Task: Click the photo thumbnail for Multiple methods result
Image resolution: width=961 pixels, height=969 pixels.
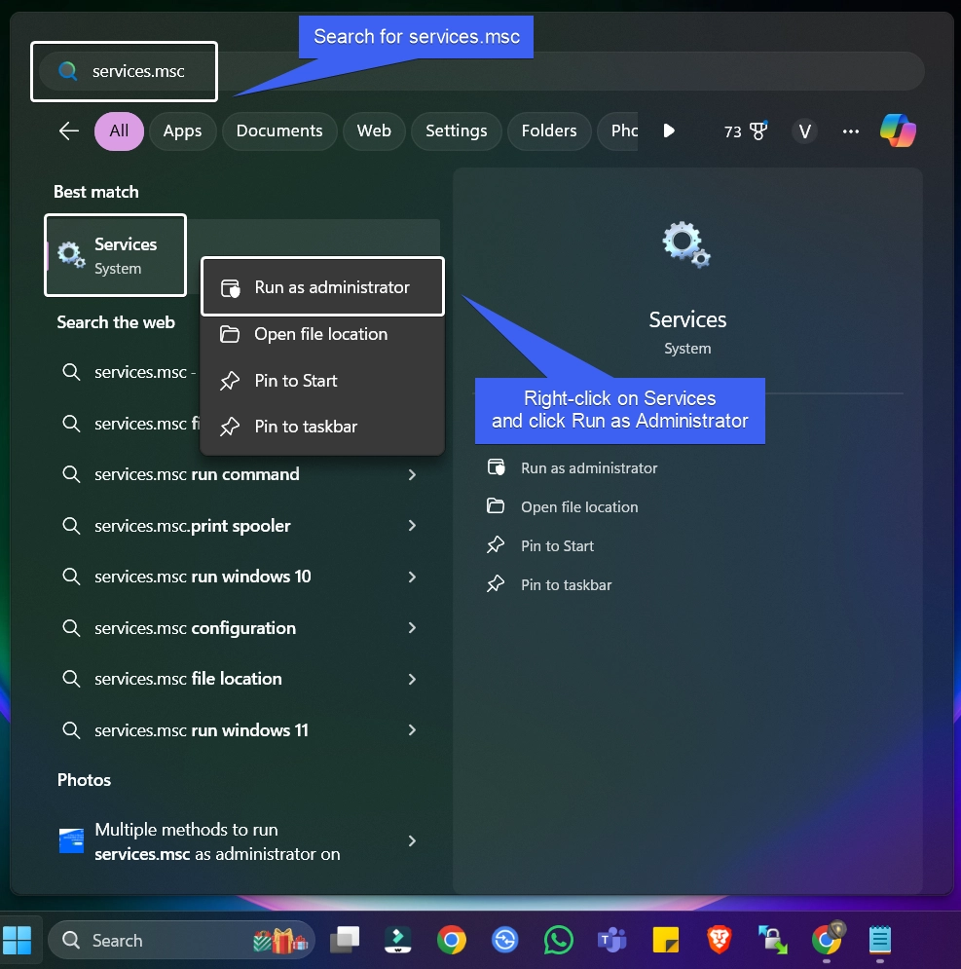Action: [71, 840]
